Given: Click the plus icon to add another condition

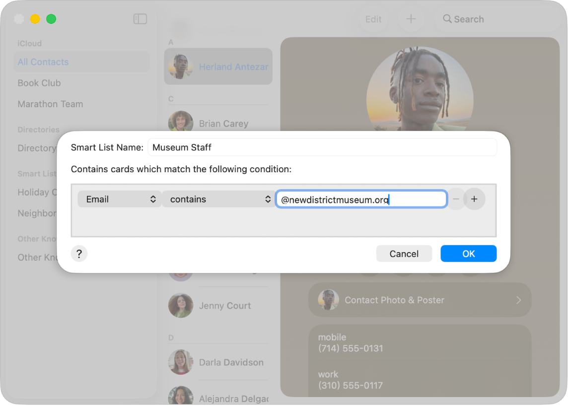Looking at the screenshot, I should [475, 199].
